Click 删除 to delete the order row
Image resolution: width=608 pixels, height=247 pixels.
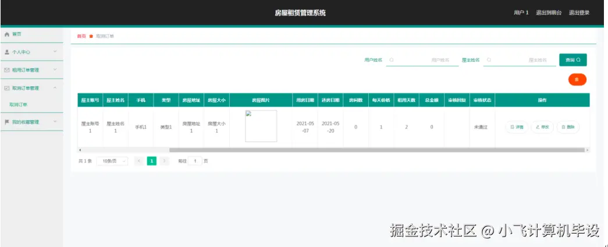pos(568,127)
